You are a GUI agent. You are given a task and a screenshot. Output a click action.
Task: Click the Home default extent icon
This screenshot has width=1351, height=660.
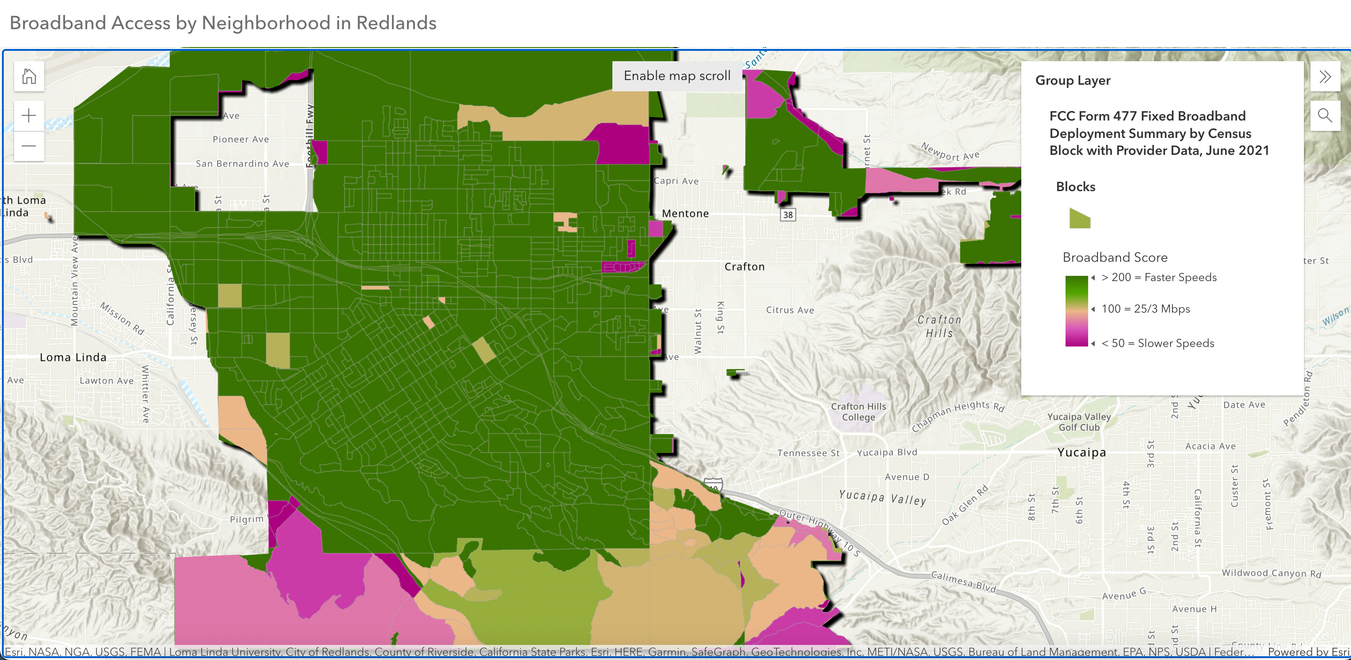click(x=29, y=77)
